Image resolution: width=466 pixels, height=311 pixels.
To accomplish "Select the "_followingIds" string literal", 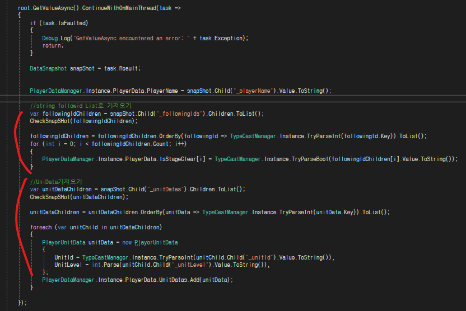I will pyautogui.click(x=179, y=114).
